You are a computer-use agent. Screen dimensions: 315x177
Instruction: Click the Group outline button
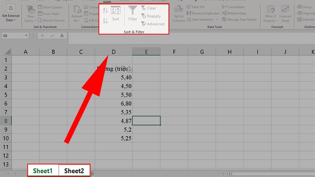304,7
